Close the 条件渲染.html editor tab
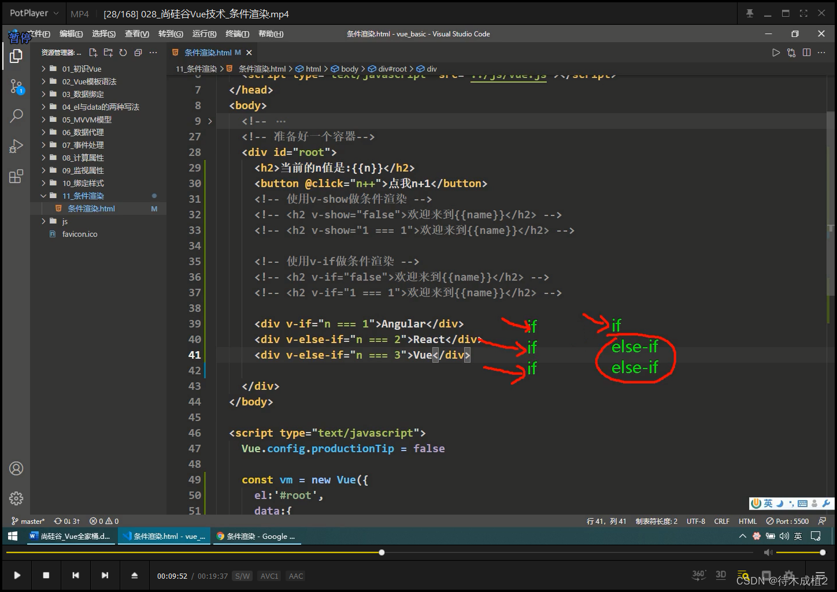Viewport: 837px width, 592px height. (249, 53)
